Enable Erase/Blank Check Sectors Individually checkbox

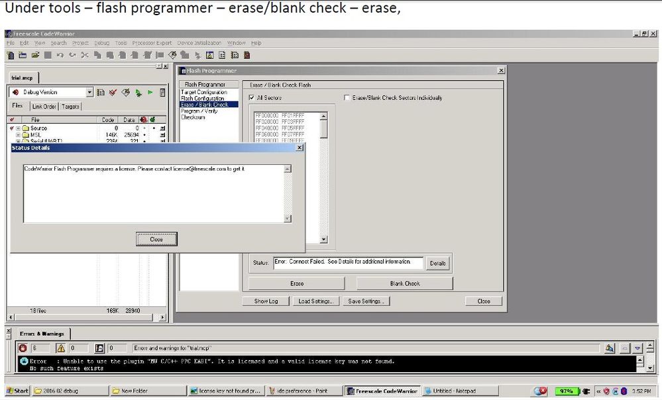[x=347, y=97]
